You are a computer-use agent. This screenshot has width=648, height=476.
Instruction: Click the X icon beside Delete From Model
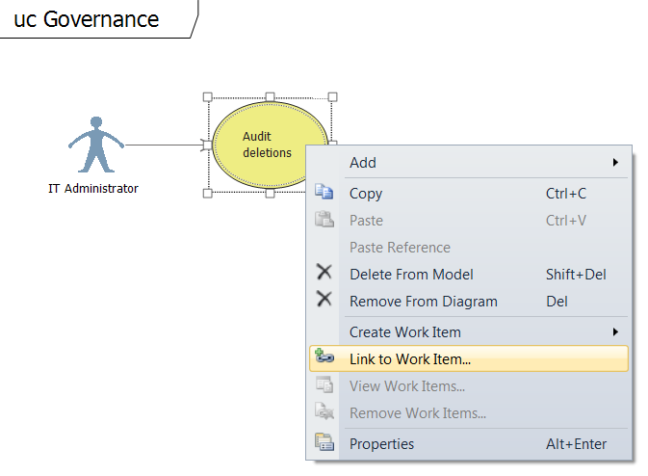click(x=324, y=272)
